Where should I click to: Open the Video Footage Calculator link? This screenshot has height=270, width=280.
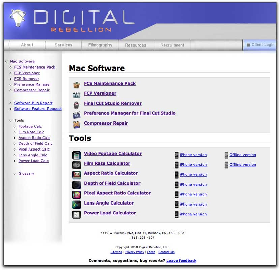(113, 154)
